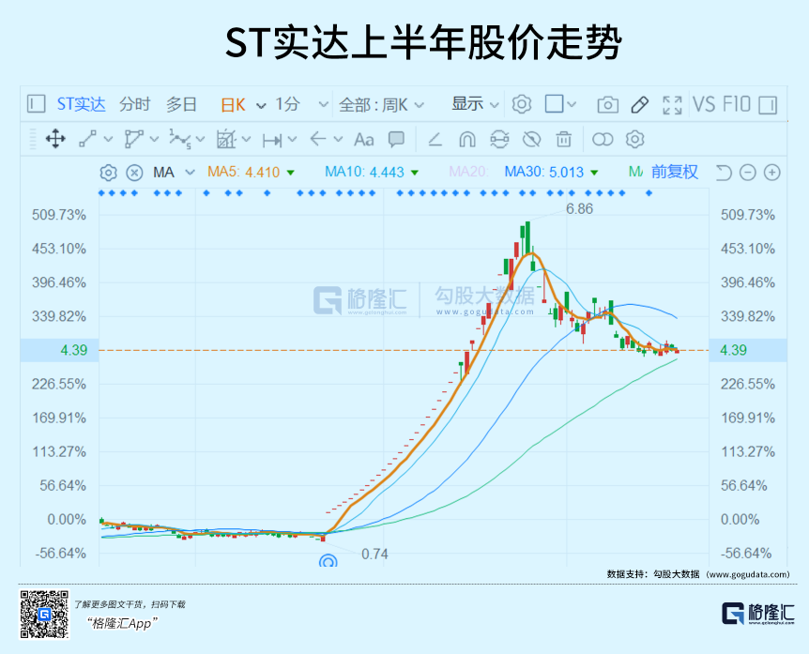809x654 pixels.
Task: Toggle the left sidebar panel icon
Action: pyautogui.click(x=36, y=104)
